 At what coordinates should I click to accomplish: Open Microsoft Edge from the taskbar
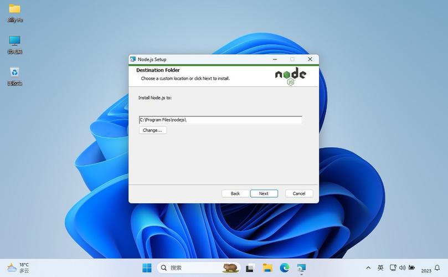(x=285, y=268)
